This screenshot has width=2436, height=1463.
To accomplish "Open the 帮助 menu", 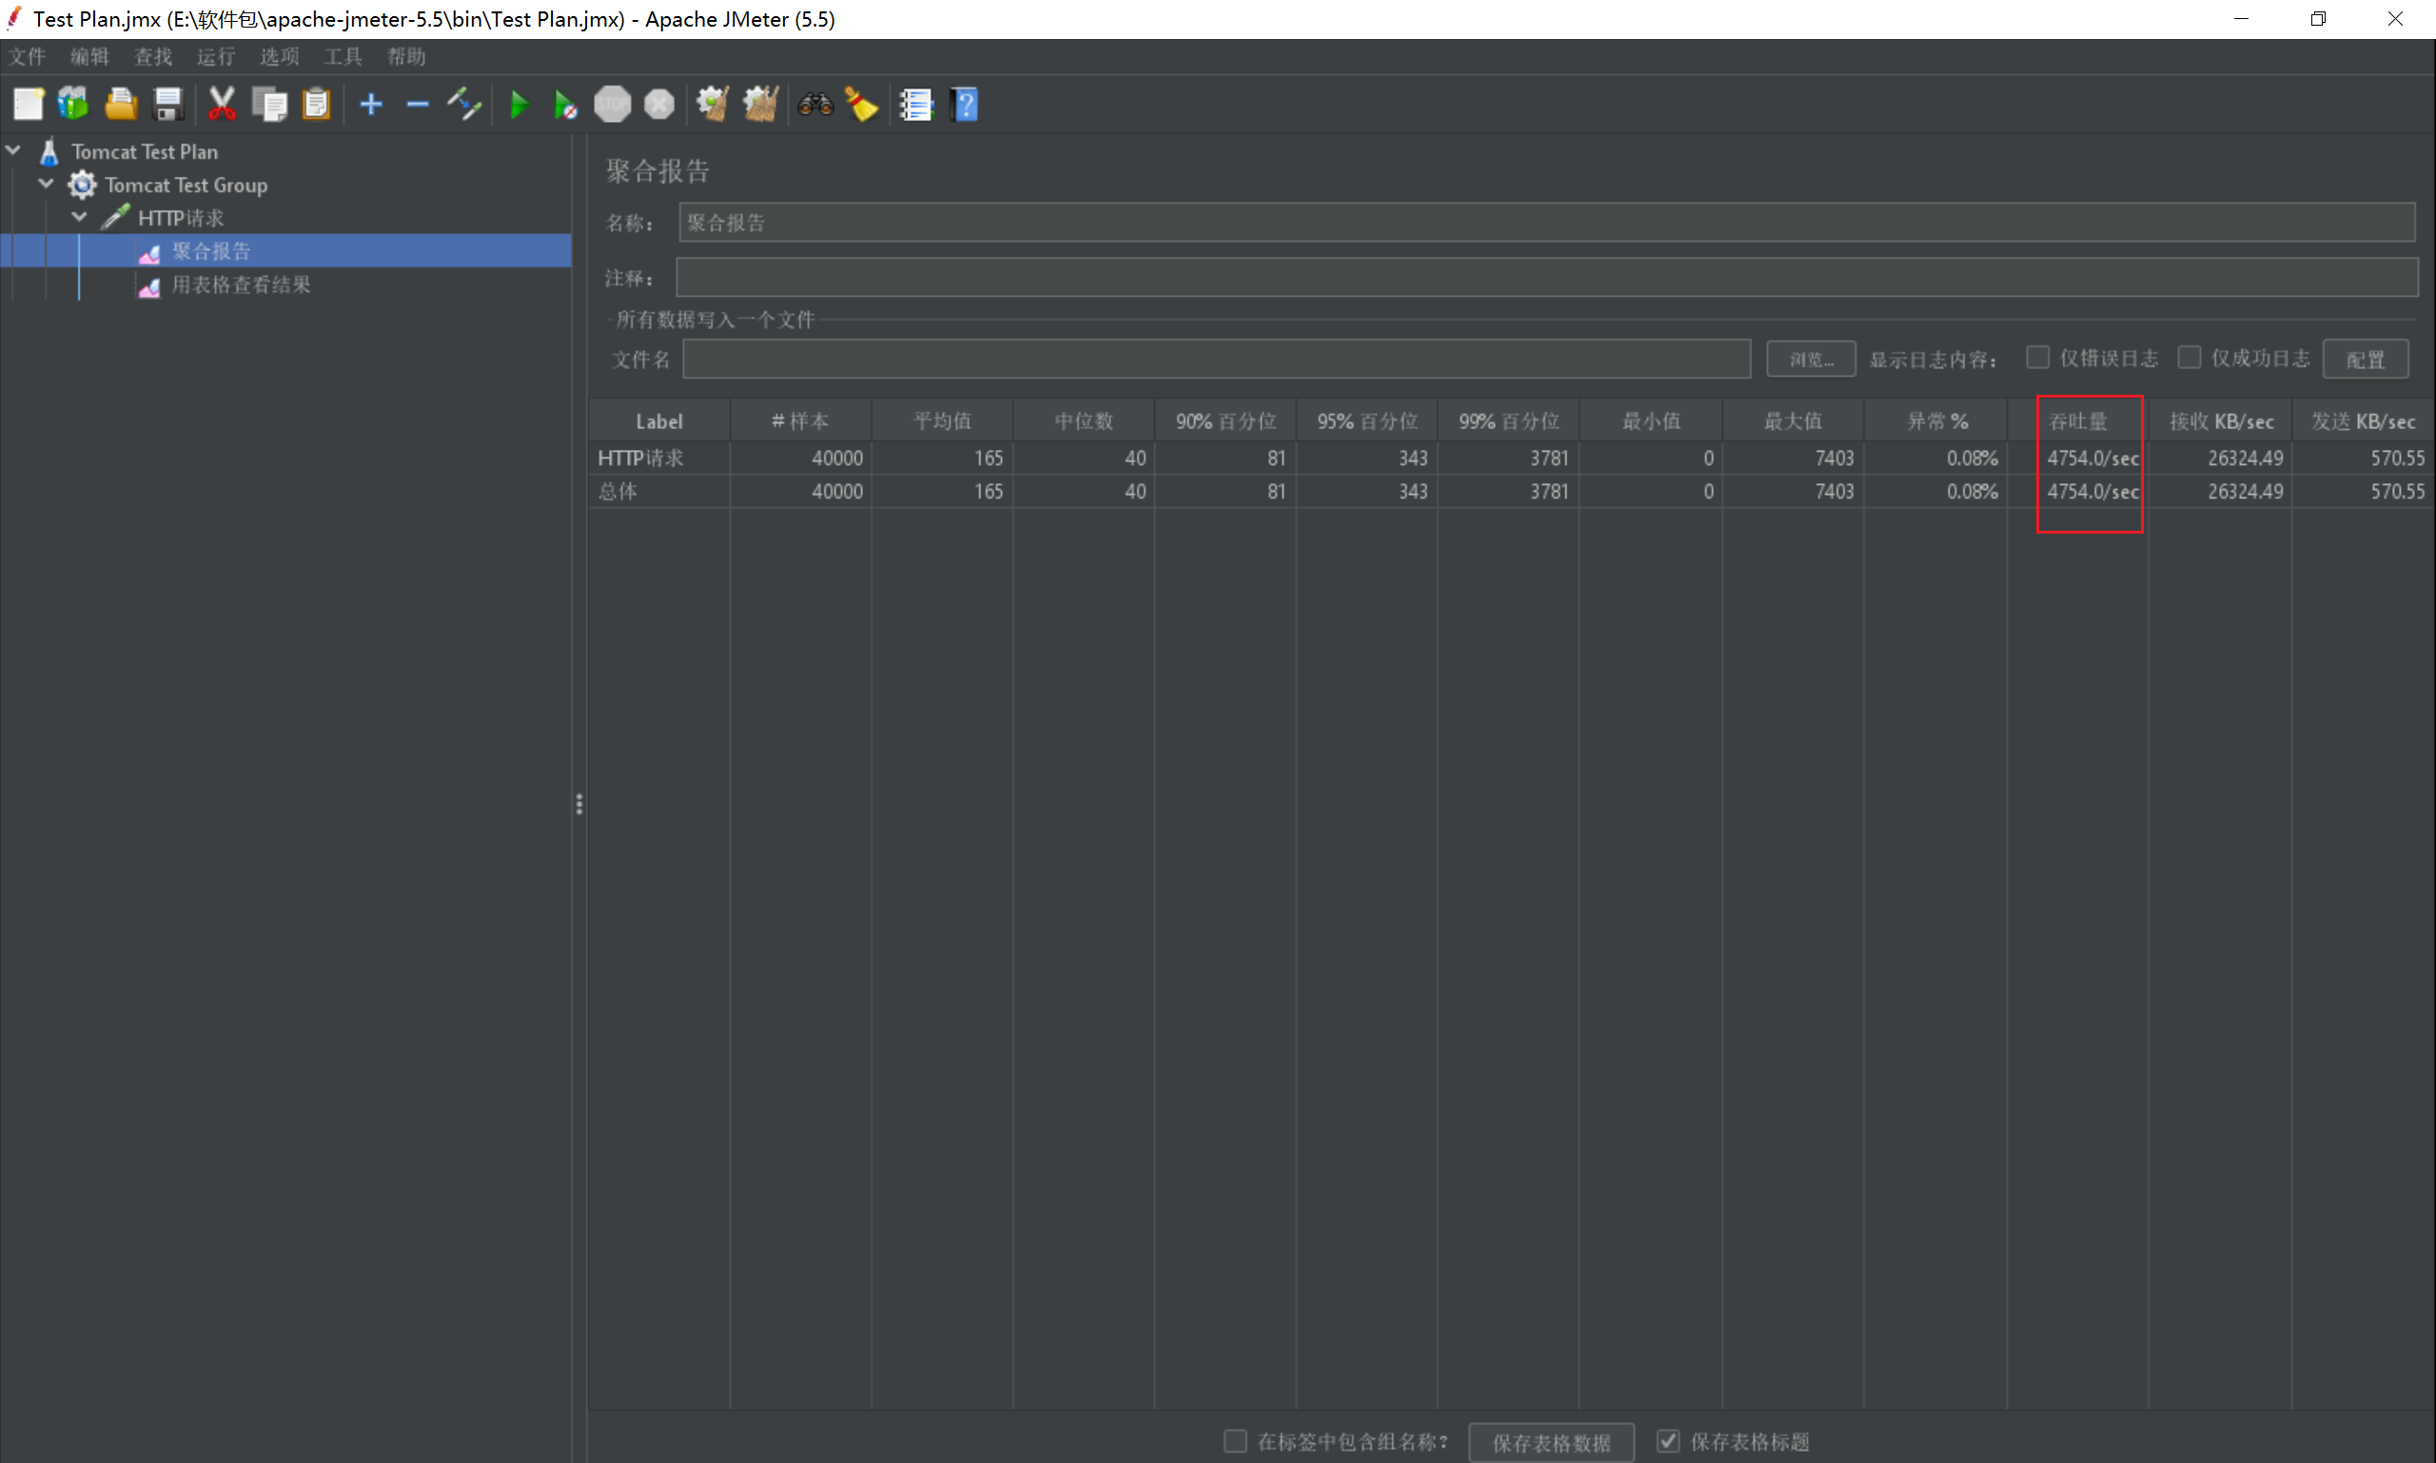I will [x=406, y=56].
